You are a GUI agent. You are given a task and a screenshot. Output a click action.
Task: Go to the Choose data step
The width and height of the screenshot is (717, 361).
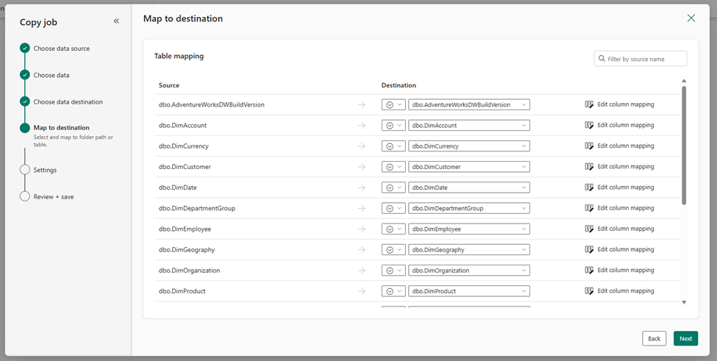(51, 75)
